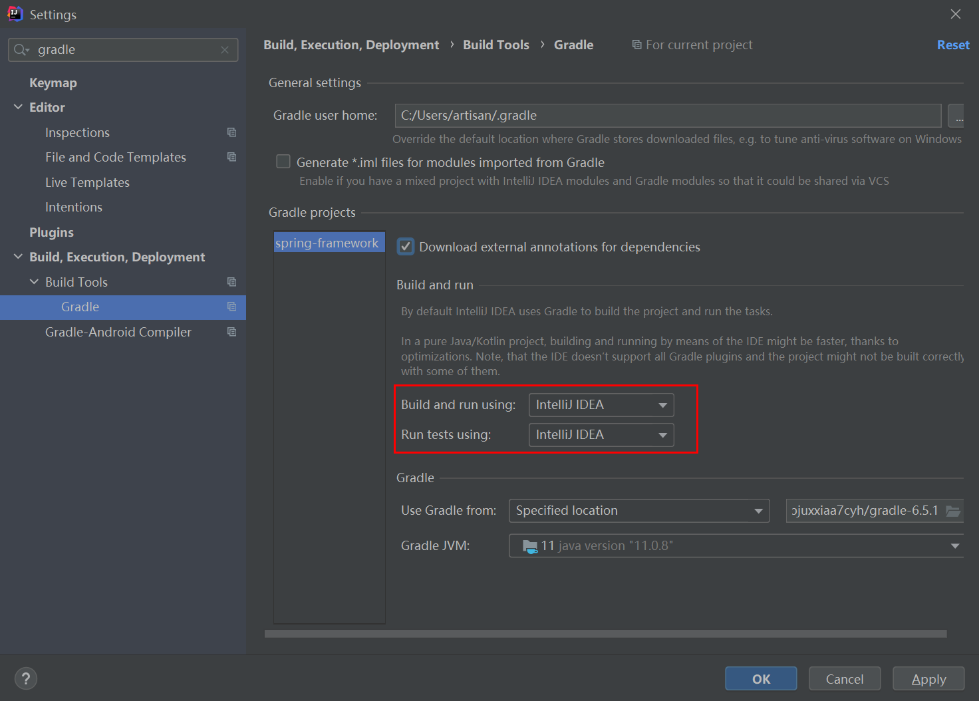Click the Editor label in settings tree
This screenshot has width=979, height=701.
(x=47, y=107)
